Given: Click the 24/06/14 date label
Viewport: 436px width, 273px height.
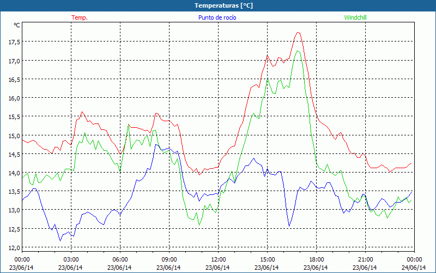Looking at the screenshot, I should click(x=414, y=268).
